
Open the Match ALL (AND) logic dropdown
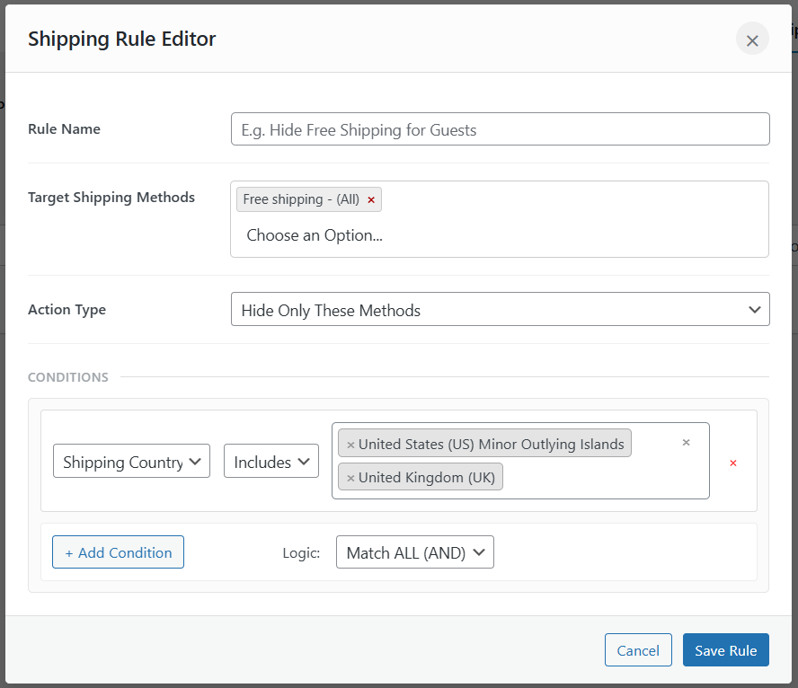pos(414,551)
